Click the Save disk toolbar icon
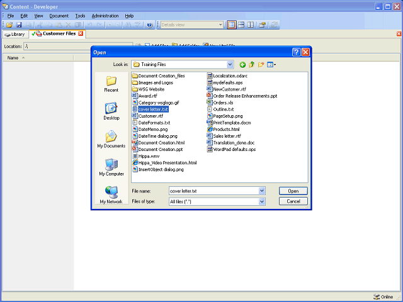Image resolution: width=403 pixels, height=302 pixels. tap(19, 25)
